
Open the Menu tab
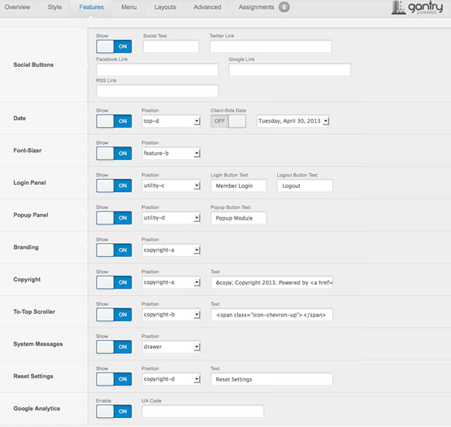click(x=129, y=7)
